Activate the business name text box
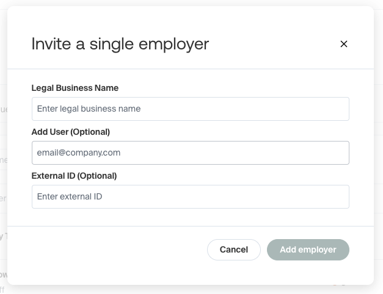This screenshot has width=383, height=294. tap(190, 109)
